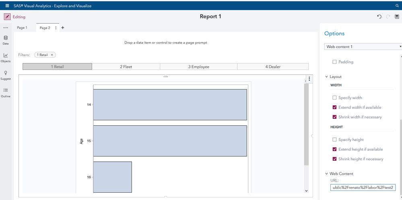Click the redo arrow icon
The image size is (402, 200).
pos(388,16)
